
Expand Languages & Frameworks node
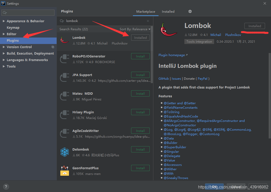coord(4,60)
